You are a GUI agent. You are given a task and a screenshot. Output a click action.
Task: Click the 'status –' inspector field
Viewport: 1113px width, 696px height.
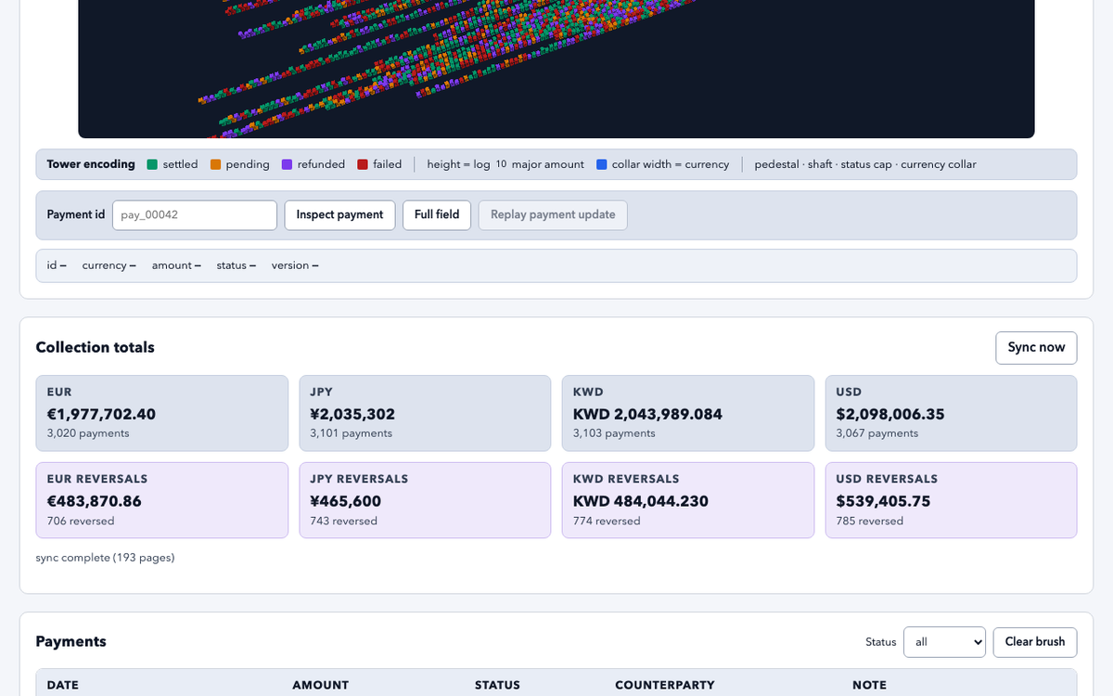(x=237, y=265)
